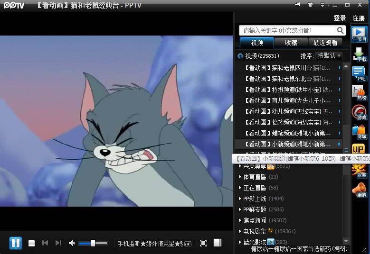This screenshot has height=254, width=370.
Task: Select 猫和老鼠四川台 channel
Action: coord(288,68)
